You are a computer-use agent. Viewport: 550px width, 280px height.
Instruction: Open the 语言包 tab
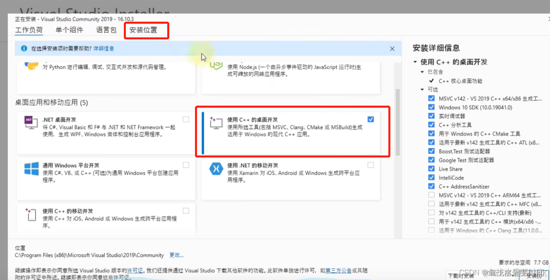point(105,30)
